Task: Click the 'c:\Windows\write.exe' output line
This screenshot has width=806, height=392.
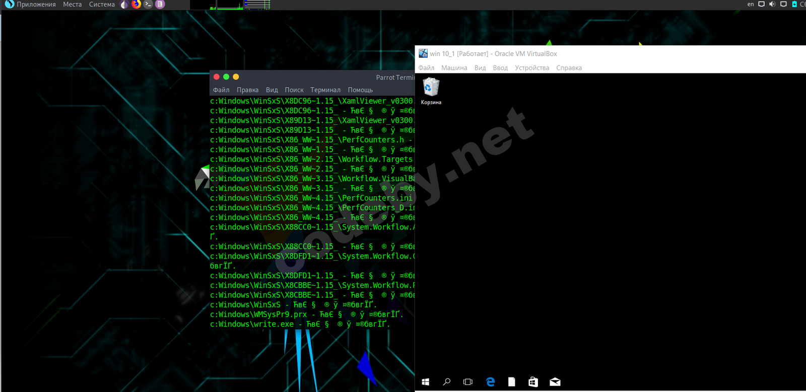Action: (x=300, y=325)
